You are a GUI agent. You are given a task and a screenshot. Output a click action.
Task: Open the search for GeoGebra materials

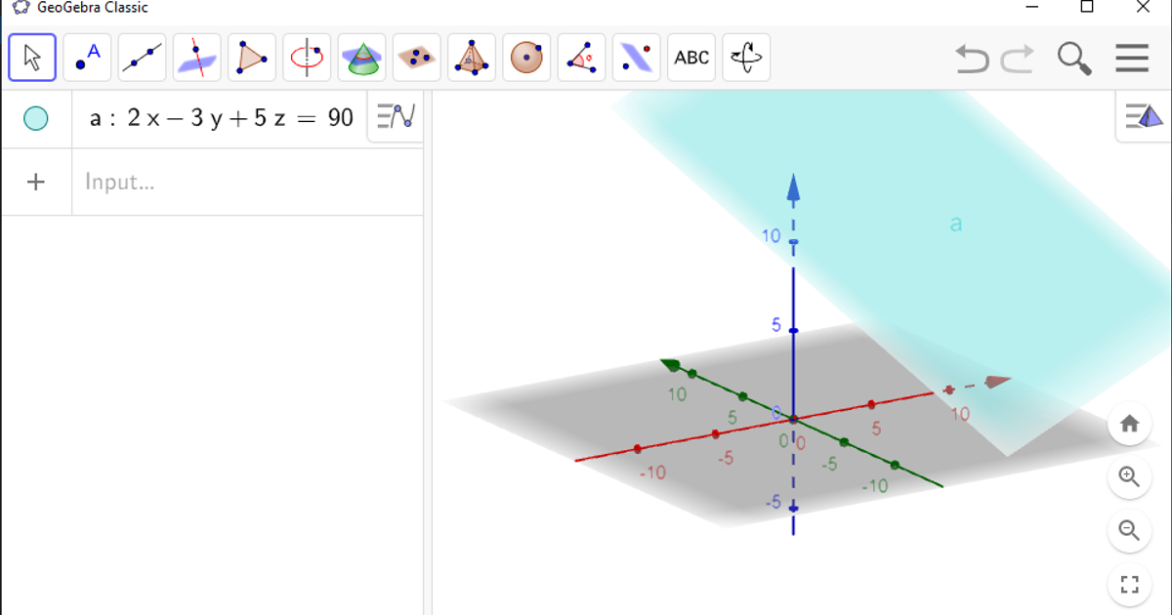pos(1074,59)
